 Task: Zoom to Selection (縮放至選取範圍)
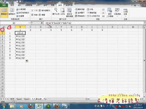coord(69,12)
